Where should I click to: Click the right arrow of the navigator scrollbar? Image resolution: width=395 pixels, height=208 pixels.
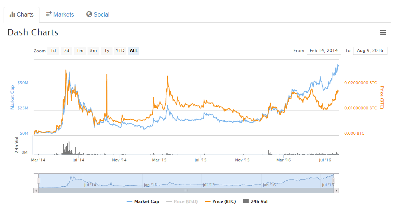coord(336,190)
